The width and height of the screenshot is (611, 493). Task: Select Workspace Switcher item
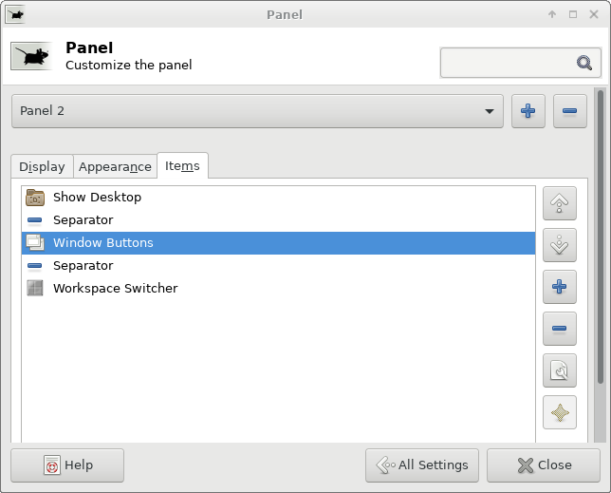click(278, 288)
